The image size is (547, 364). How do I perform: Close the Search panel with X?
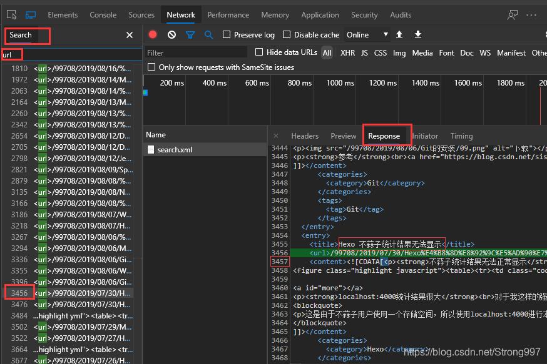tap(130, 35)
